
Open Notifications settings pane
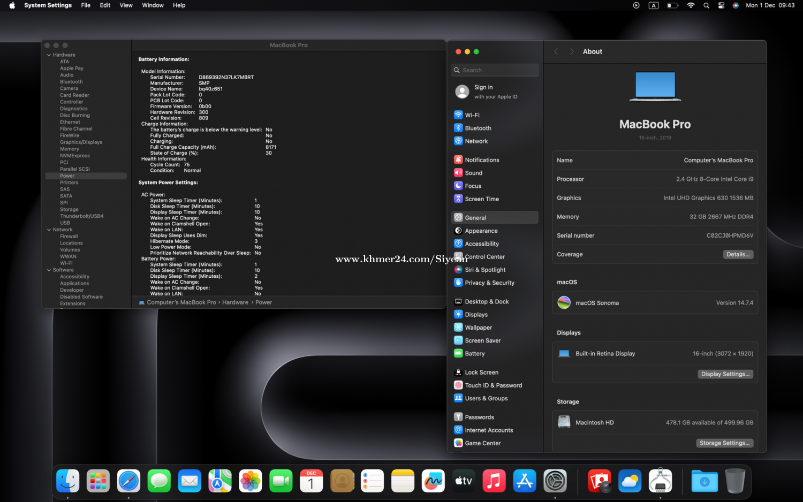[481, 160]
